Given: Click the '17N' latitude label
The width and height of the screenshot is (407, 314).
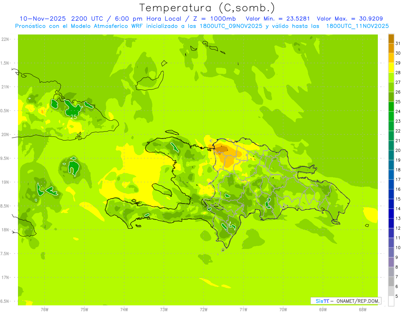Looking at the screenshot, I should [x=5, y=277].
